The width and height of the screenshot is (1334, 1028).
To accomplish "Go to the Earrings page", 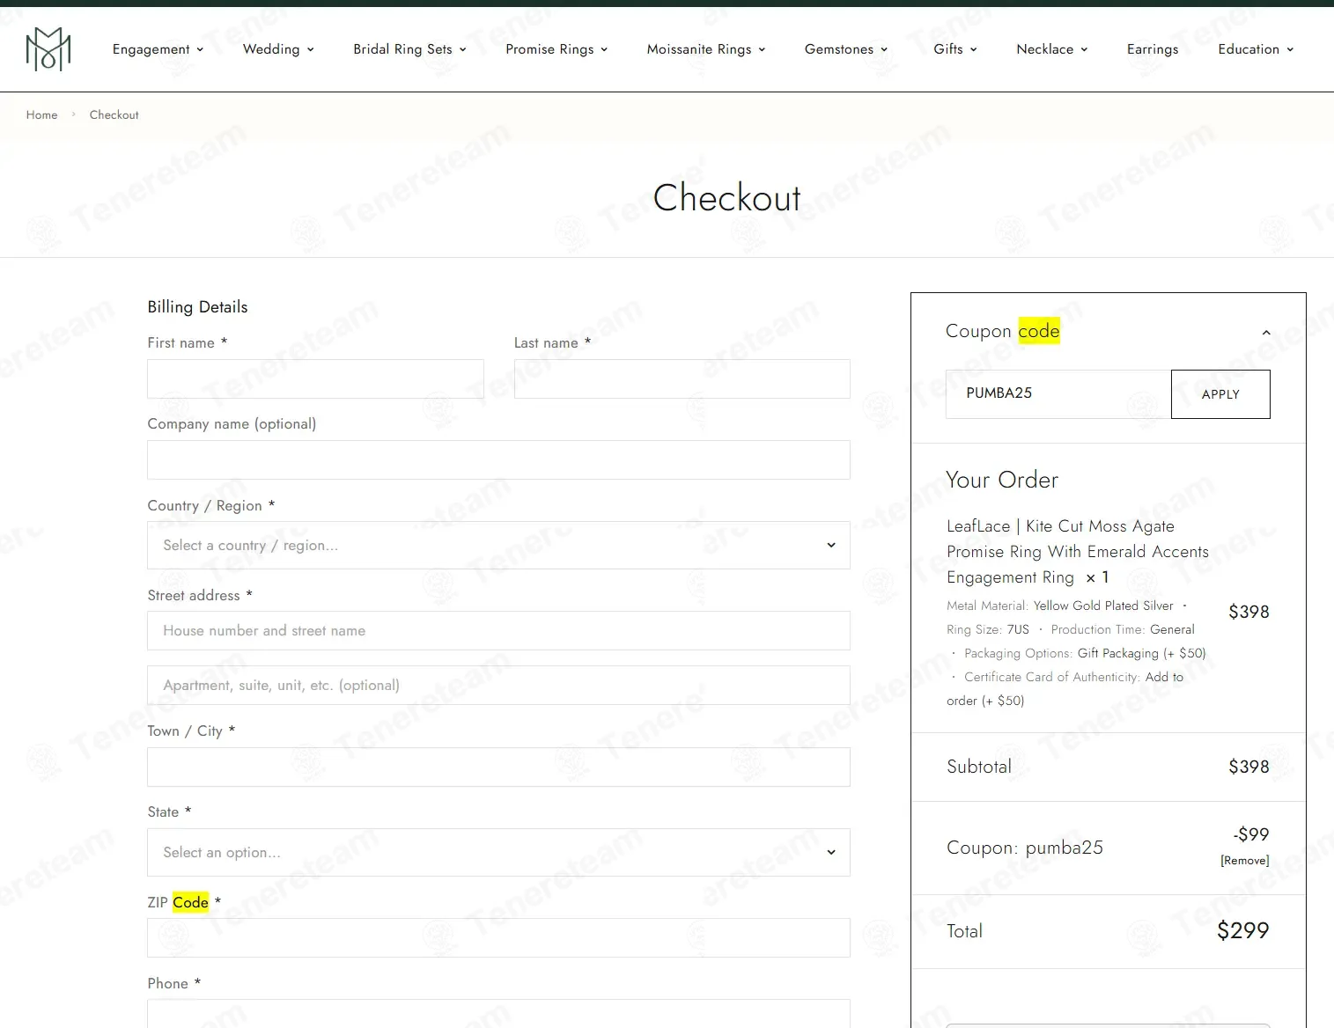I will click(x=1153, y=49).
